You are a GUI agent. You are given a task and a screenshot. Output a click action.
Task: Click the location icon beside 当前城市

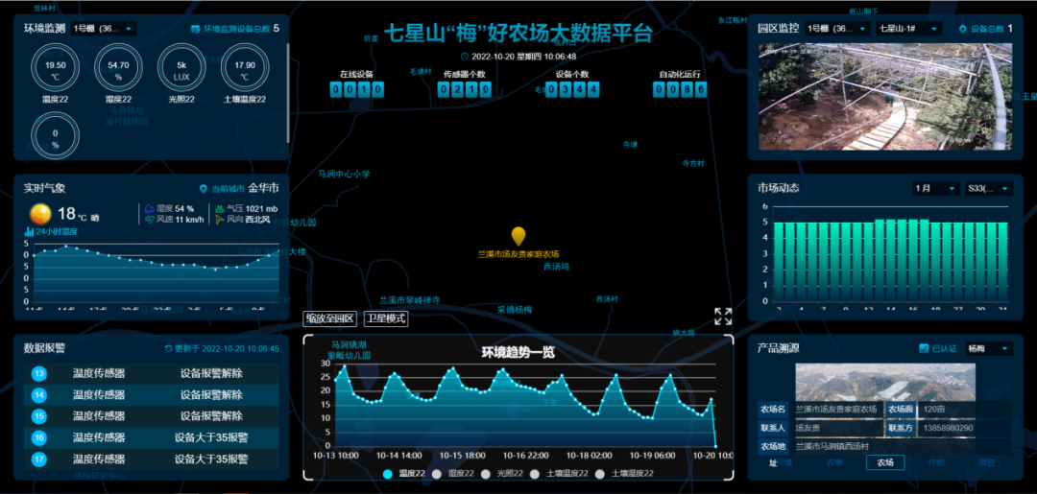[203, 189]
